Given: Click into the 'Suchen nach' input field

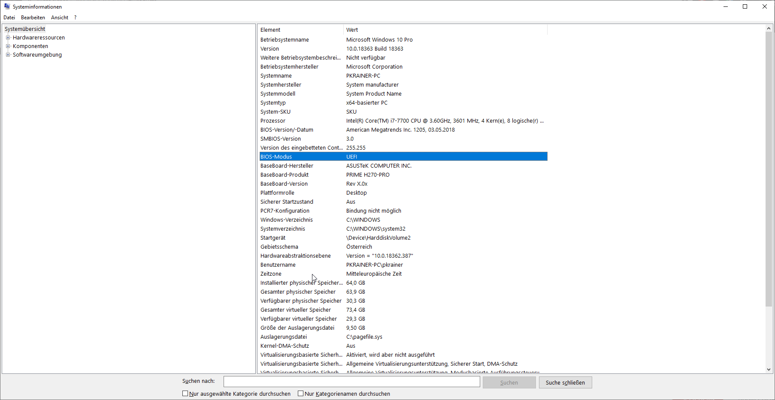Looking at the screenshot, I should (352, 382).
